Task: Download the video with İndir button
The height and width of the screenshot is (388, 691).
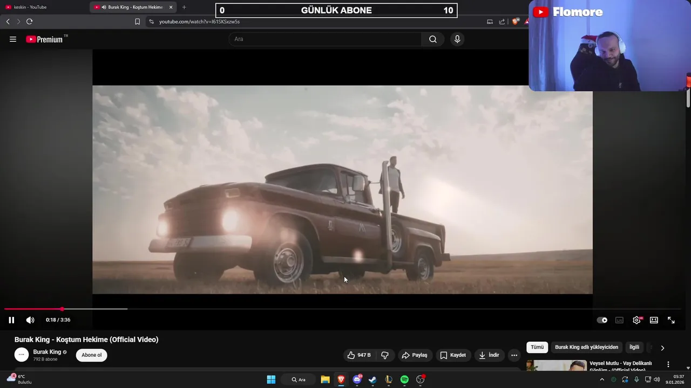Action: pos(489,355)
